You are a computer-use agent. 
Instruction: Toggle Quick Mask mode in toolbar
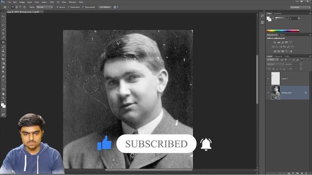(x=3, y=110)
